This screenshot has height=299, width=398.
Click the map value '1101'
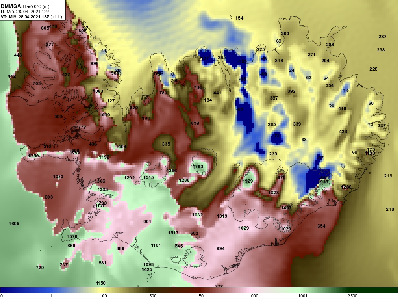click(156, 245)
